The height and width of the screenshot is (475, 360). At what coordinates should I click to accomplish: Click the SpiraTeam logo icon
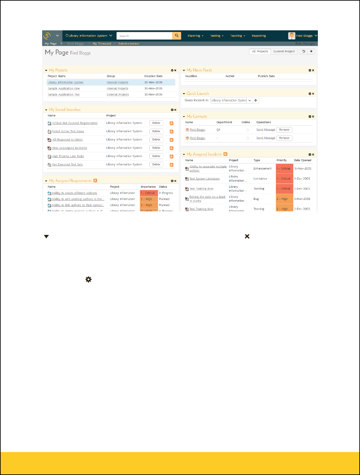pos(47,36)
